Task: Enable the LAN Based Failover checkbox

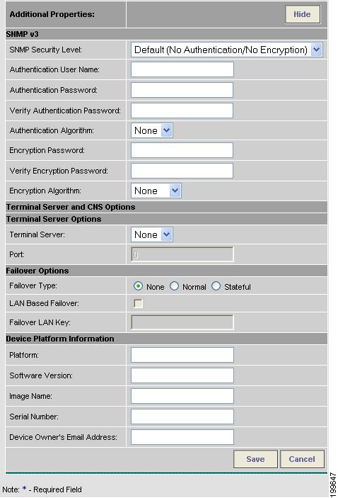Action: pos(139,304)
